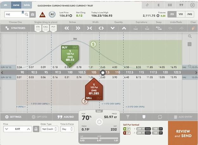Toggle the S OP sell leg tag

pyautogui.click(x=127, y=133)
